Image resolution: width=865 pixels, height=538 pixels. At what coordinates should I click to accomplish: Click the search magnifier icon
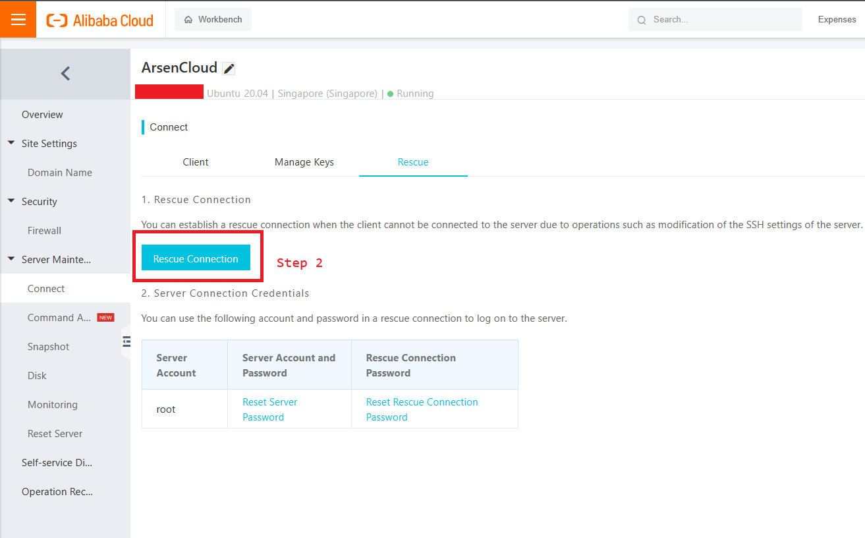[x=641, y=20]
